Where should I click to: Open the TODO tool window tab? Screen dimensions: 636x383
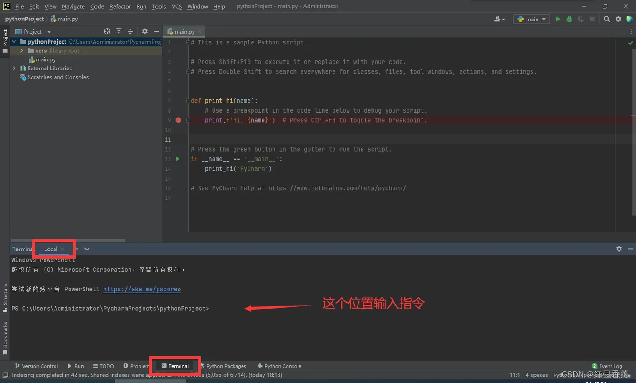pyautogui.click(x=104, y=366)
